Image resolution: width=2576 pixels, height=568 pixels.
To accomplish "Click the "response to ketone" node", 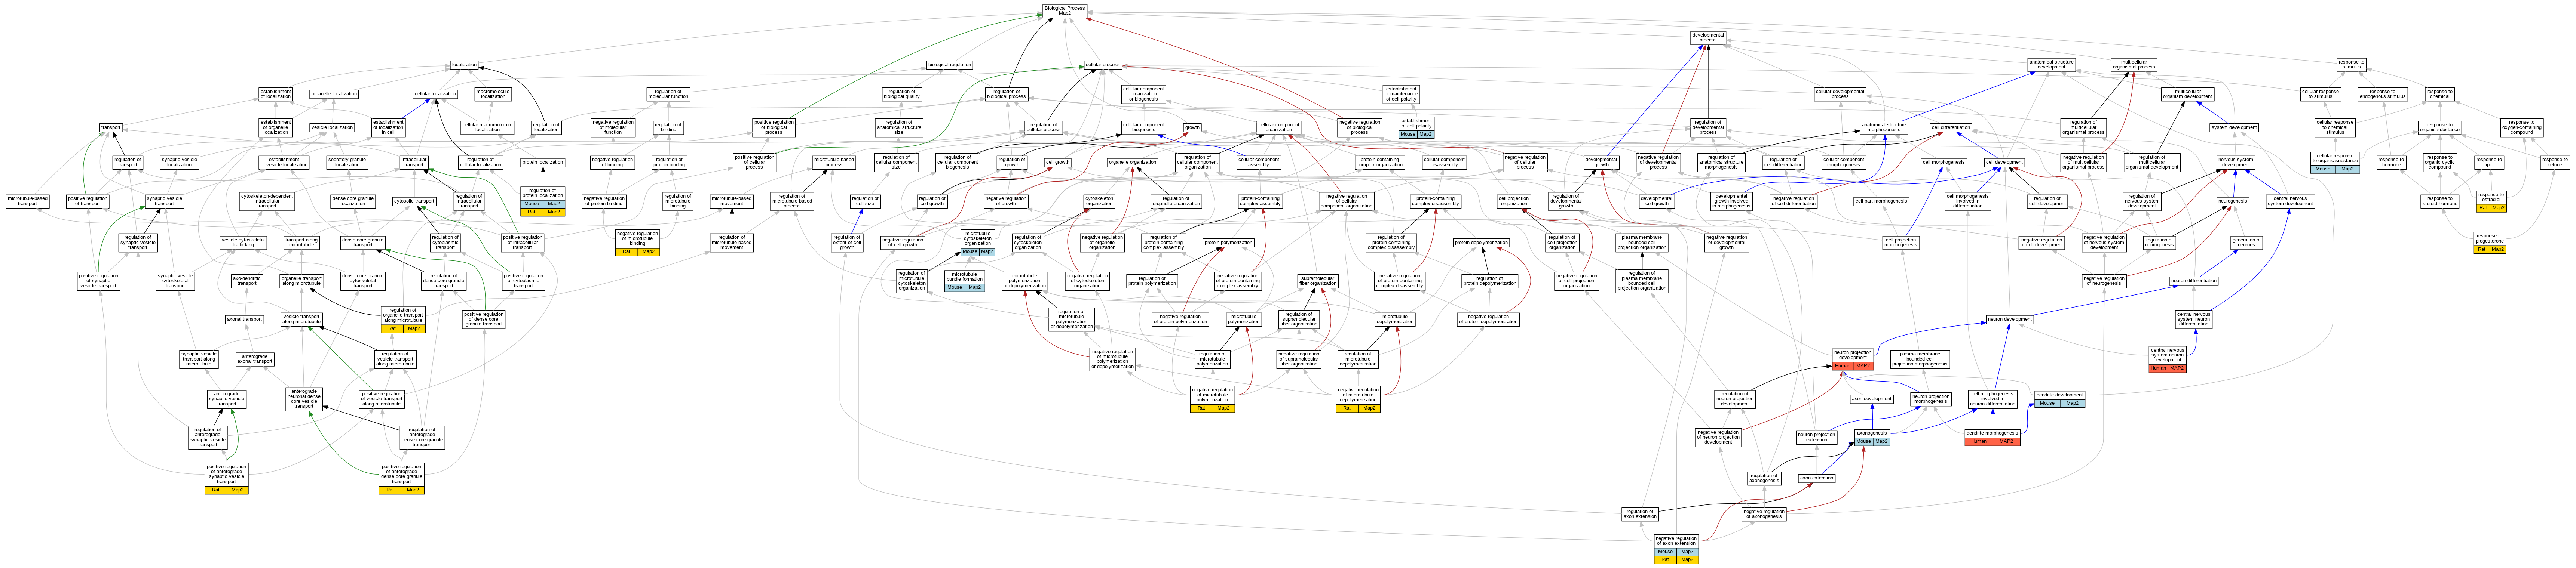I will tap(2554, 162).
